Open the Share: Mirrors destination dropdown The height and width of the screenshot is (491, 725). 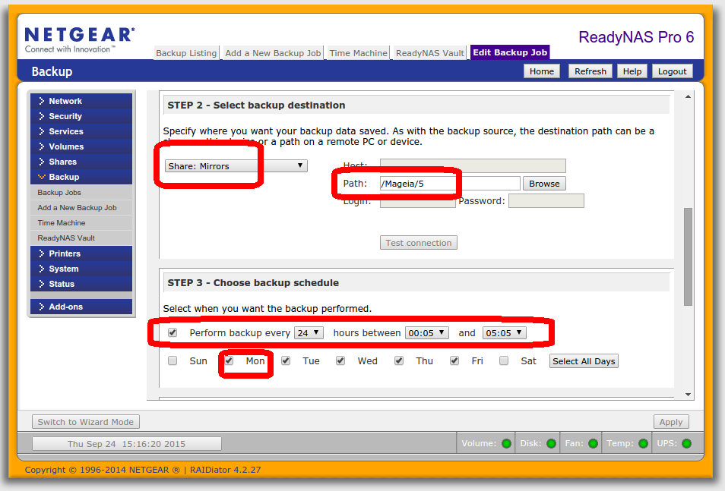coord(236,166)
